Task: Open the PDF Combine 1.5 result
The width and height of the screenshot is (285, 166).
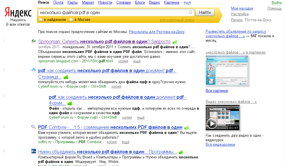Action: tap(110, 127)
